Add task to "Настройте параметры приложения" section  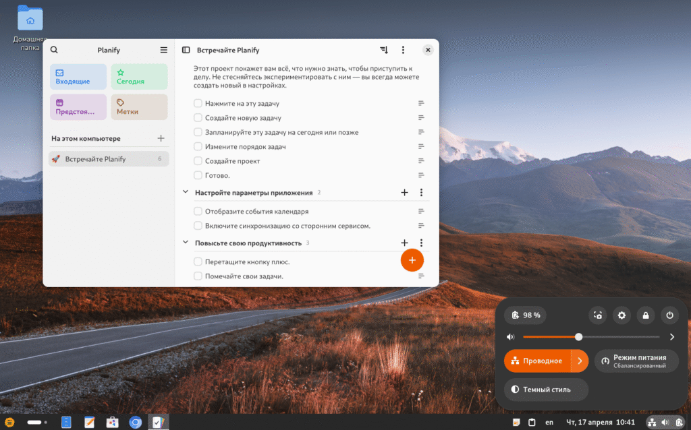404,193
